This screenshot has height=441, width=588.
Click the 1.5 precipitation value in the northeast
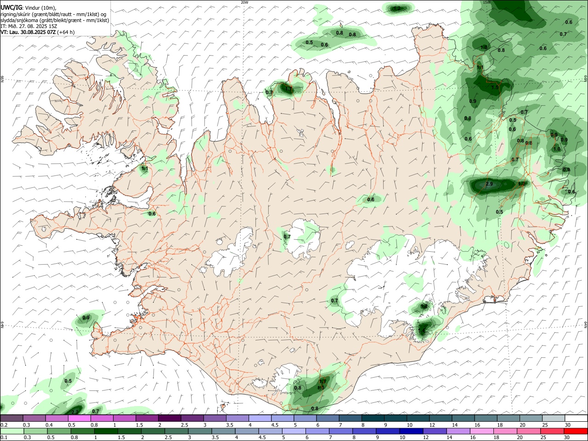coord(495,87)
